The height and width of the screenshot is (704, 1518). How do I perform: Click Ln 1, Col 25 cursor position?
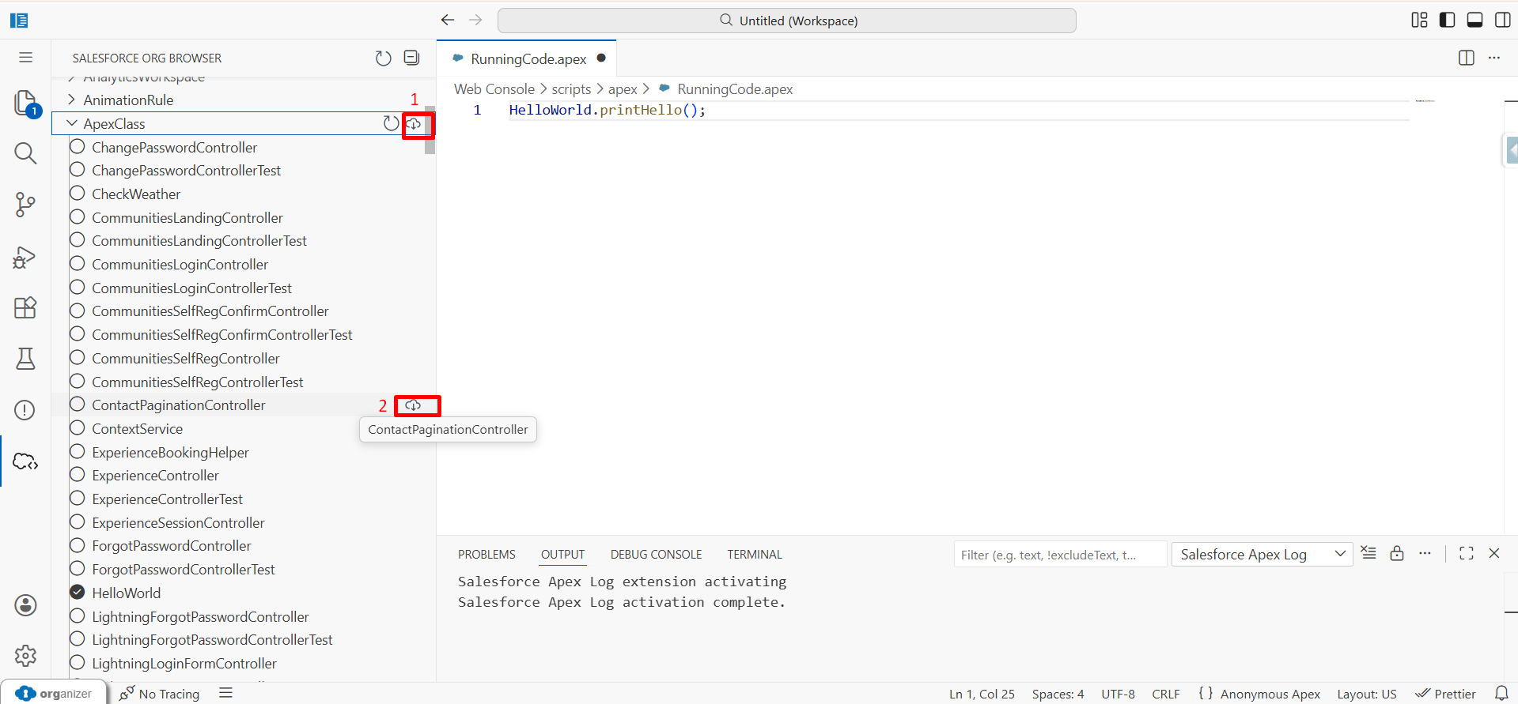click(982, 694)
